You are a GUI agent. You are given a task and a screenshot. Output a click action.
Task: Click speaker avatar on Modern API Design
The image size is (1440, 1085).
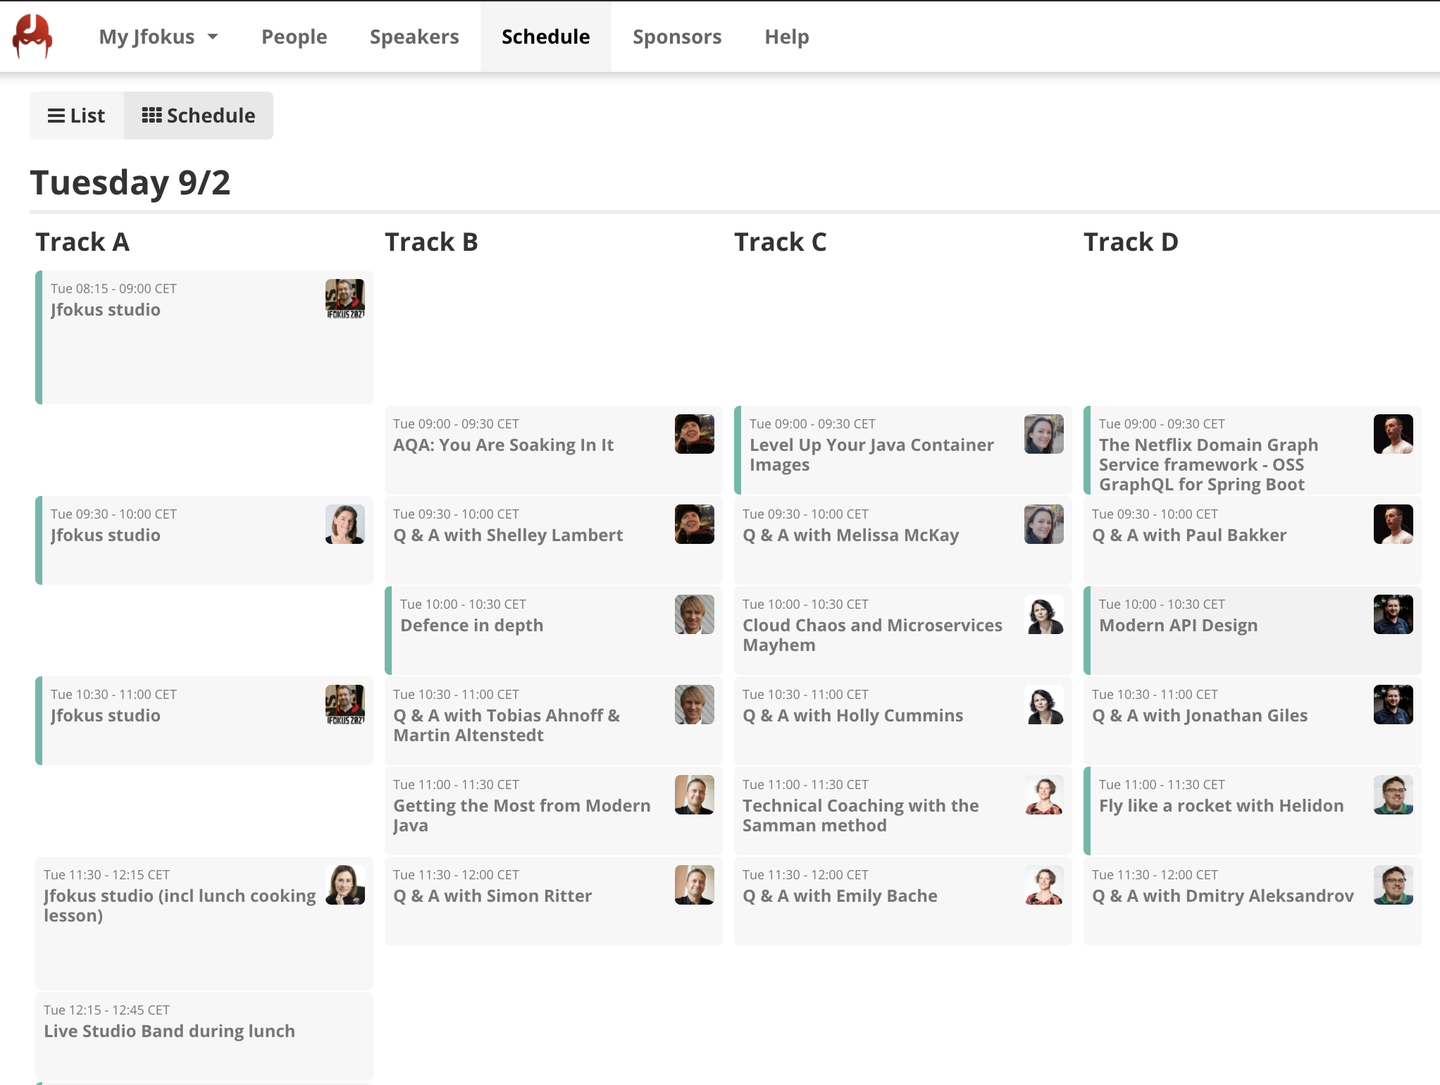pyautogui.click(x=1393, y=614)
